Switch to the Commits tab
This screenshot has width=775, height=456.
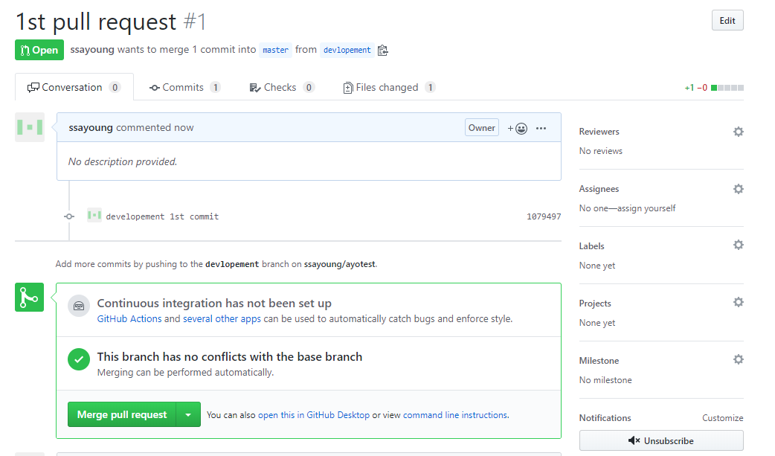(184, 87)
